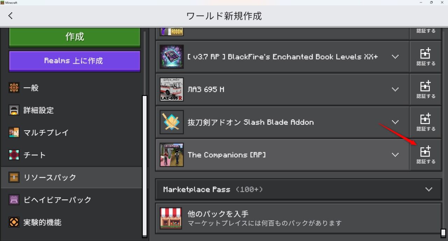This screenshot has height=241, width=448.
Task: Click the BlackFire's Enchanted Book pack thumbnail
Action: tap(171, 57)
